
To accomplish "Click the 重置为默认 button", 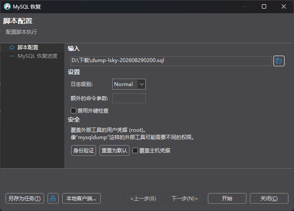I will pos(114,151).
